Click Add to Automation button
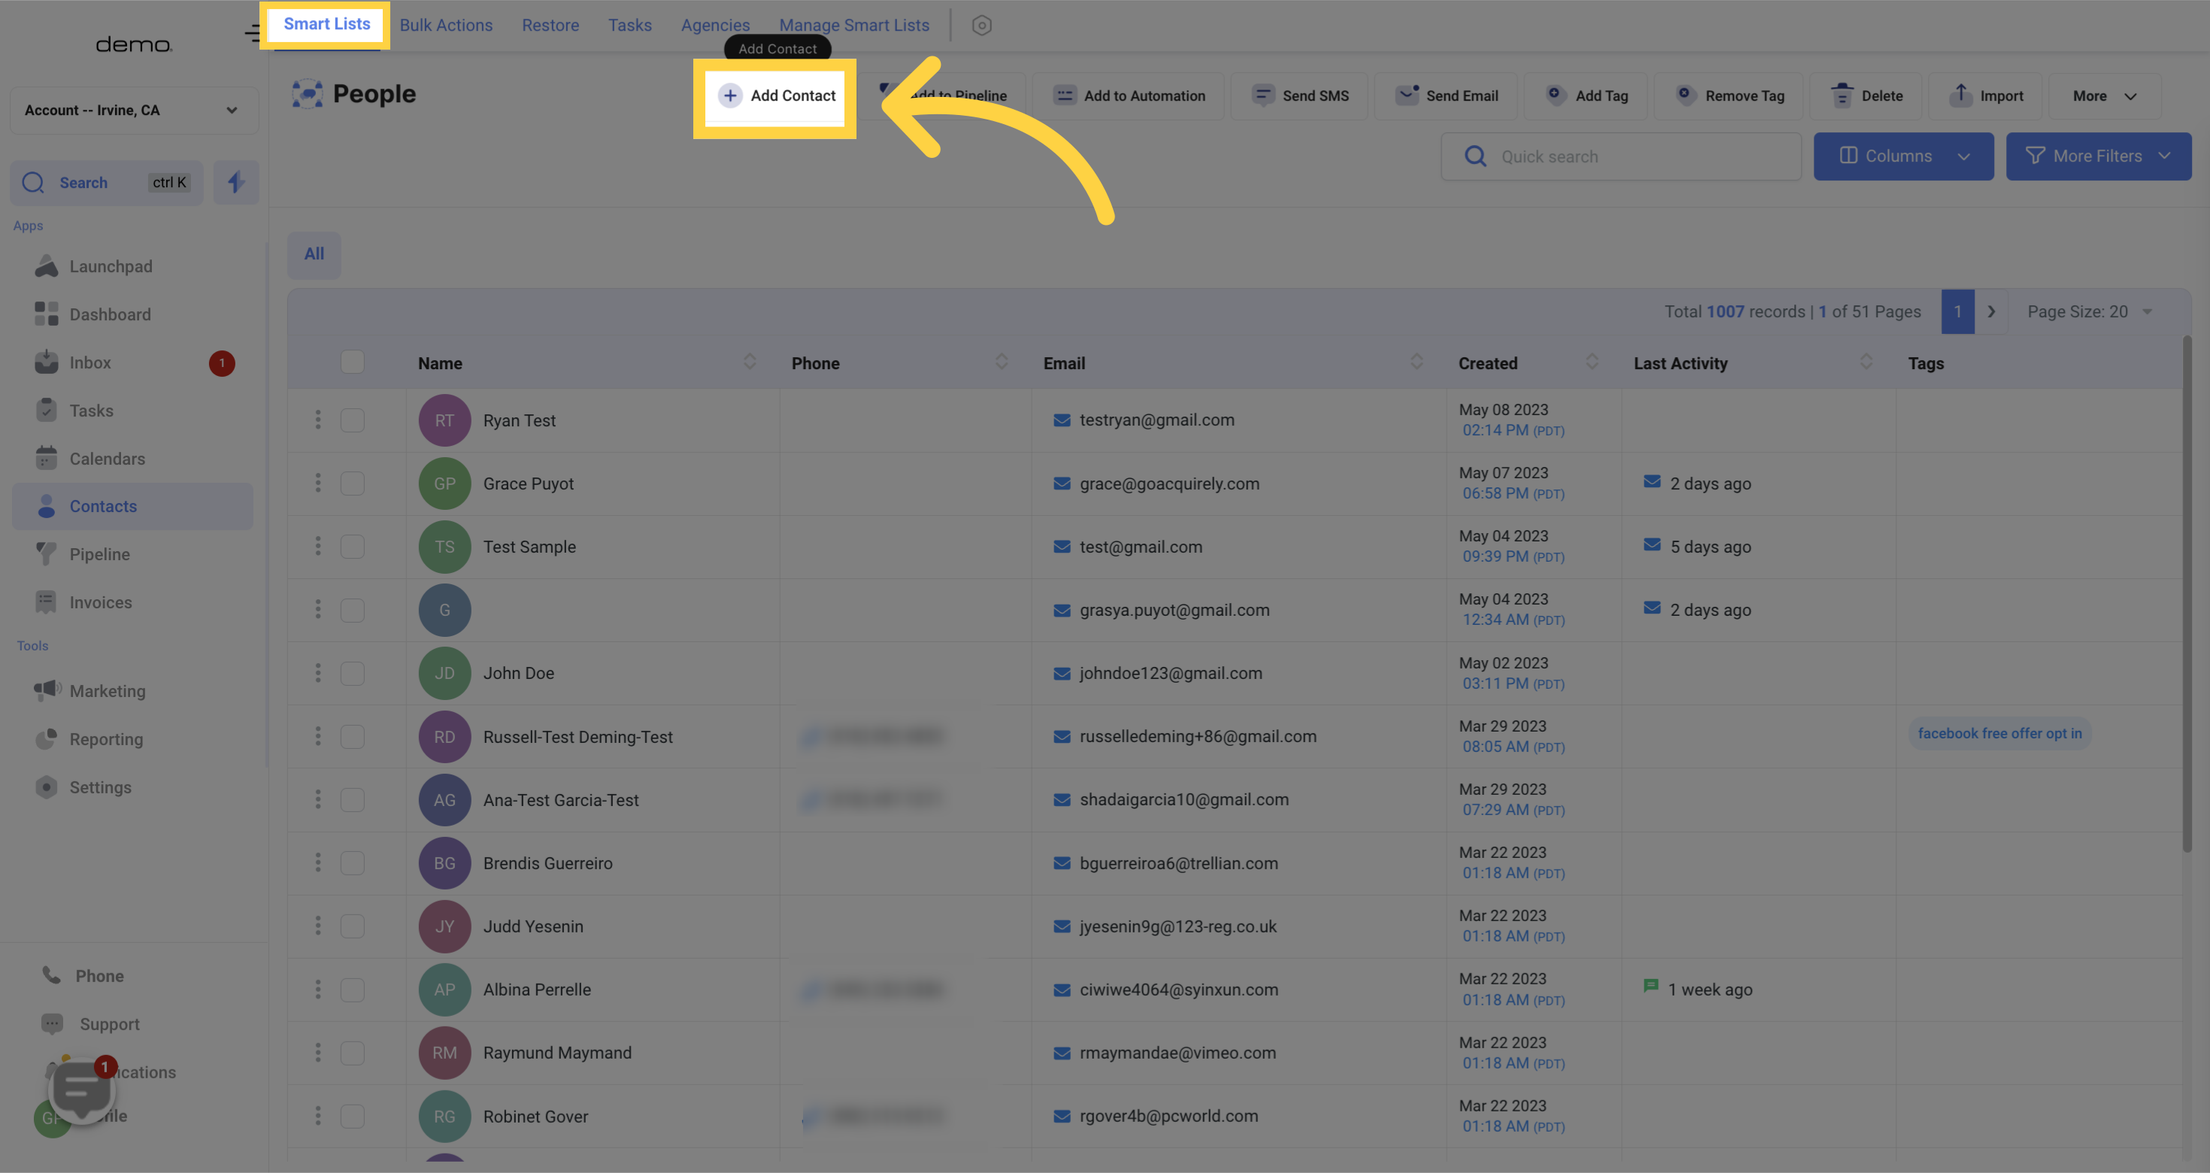 click(x=1129, y=95)
